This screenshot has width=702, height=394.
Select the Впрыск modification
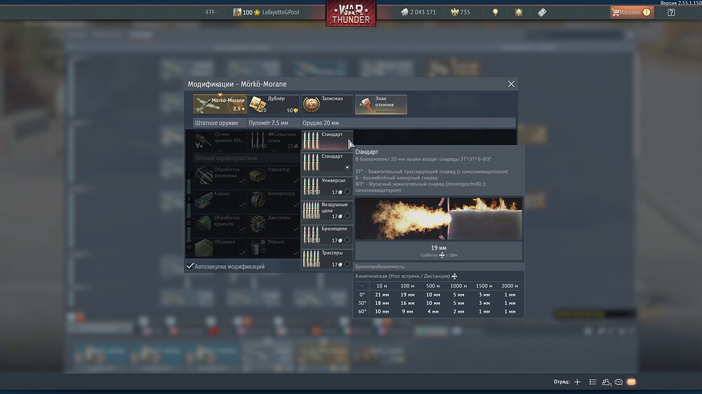pos(274,247)
